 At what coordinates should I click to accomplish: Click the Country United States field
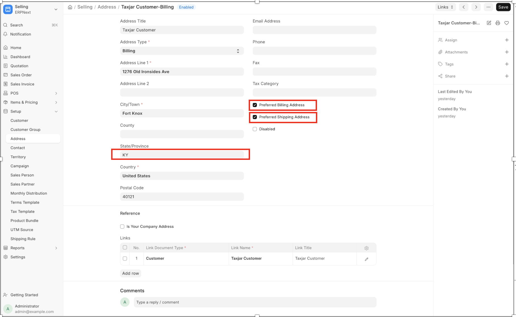click(x=182, y=176)
